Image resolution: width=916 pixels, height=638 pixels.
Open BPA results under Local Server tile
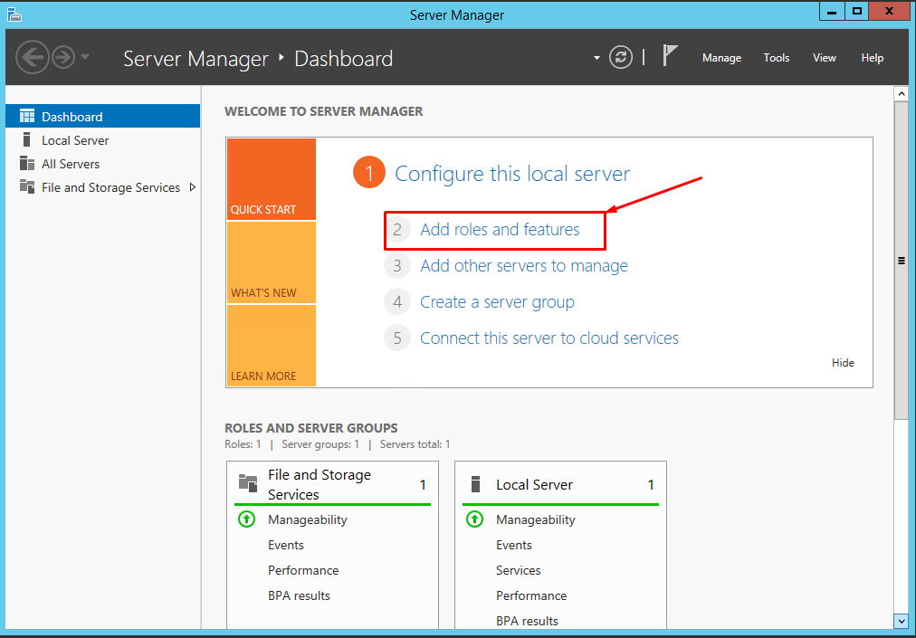tap(527, 621)
